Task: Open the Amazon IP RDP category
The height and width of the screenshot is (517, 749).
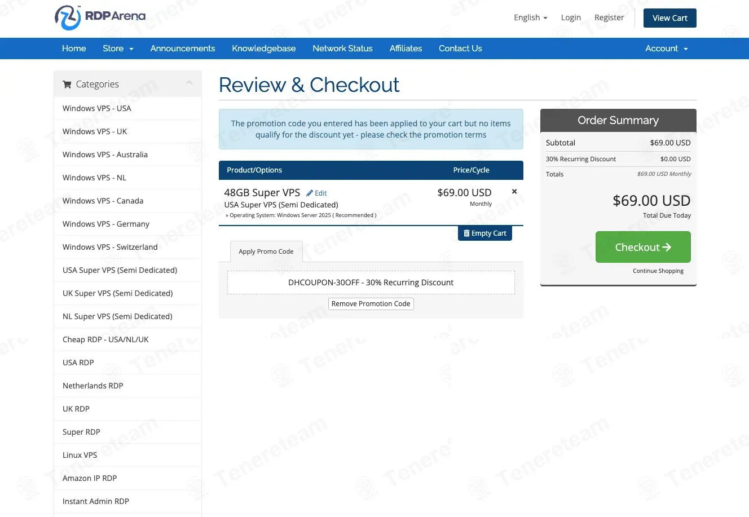Action: click(x=127, y=478)
